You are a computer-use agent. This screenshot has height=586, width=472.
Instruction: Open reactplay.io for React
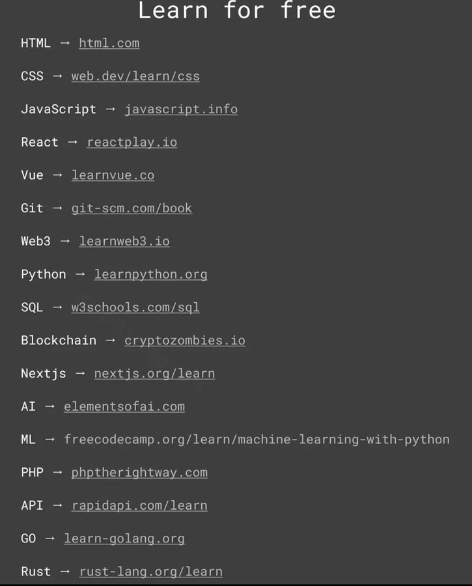pos(132,143)
